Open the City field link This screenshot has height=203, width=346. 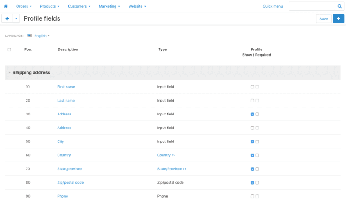click(x=61, y=141)
